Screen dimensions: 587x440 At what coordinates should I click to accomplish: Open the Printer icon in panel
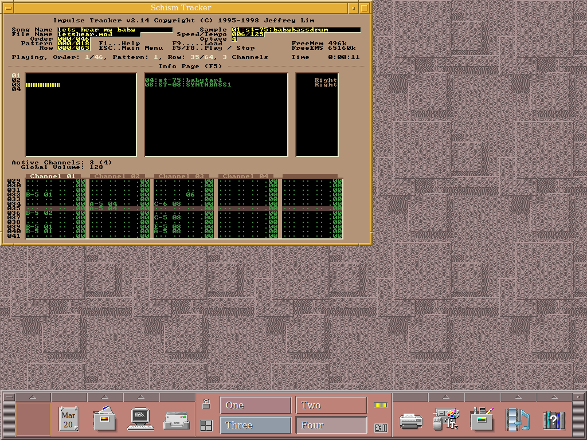click(410, 421)
